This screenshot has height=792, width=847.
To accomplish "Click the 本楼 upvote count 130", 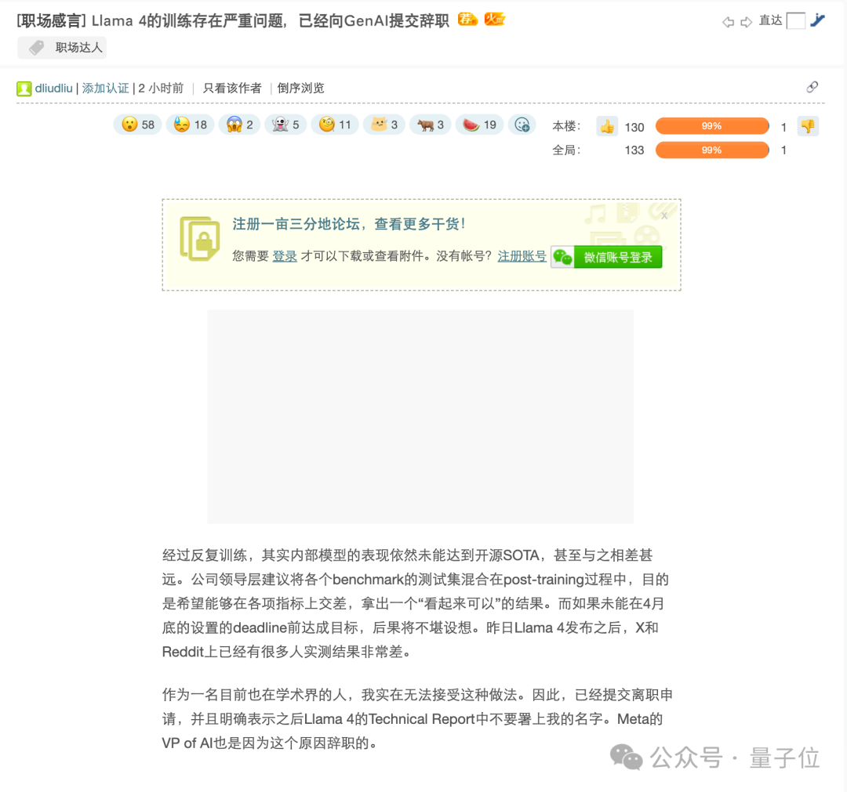I will [634, 128].
